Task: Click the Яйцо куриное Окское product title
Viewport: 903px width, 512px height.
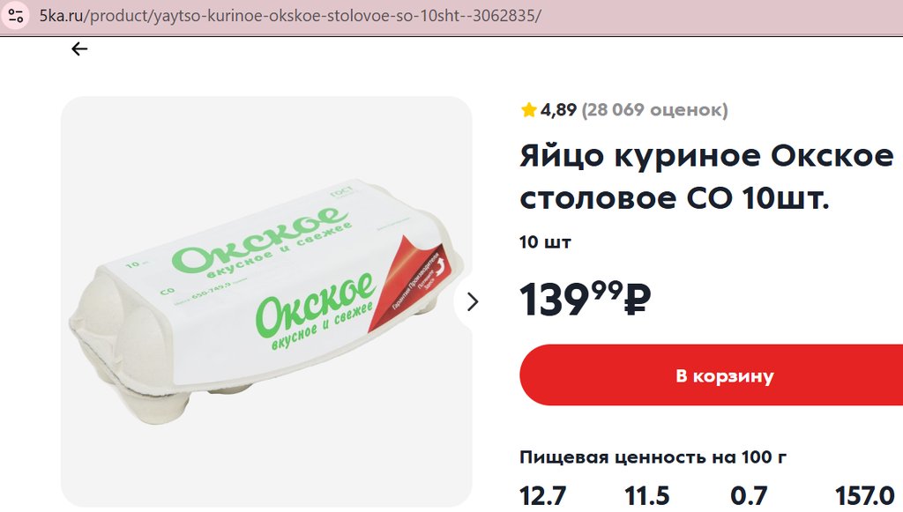Action: tap(706, 177)
